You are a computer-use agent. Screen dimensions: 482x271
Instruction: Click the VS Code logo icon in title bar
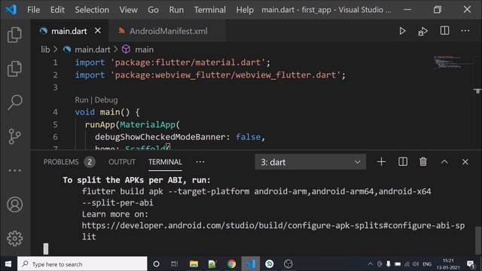(x=11, y=10)
